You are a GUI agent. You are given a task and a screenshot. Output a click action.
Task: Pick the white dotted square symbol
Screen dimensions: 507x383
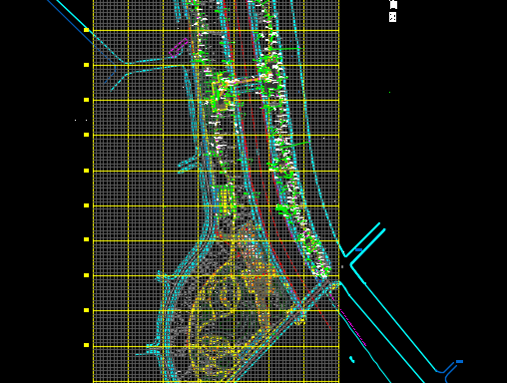tap(392, 17)
